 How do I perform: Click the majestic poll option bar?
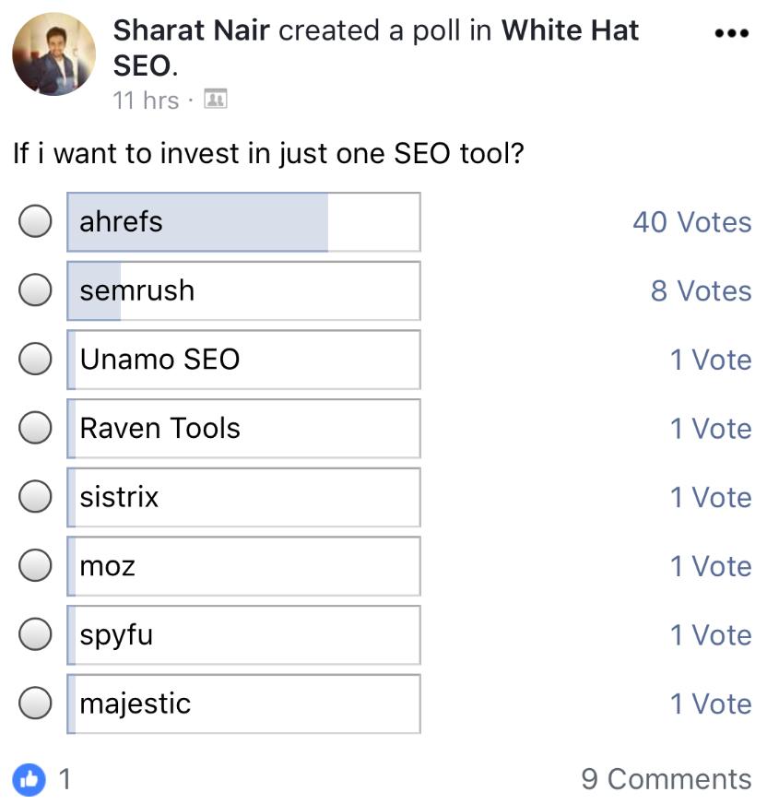coord(243,703)
